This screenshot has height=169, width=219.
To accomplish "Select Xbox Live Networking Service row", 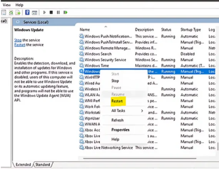I will click(x=147, y=147).
